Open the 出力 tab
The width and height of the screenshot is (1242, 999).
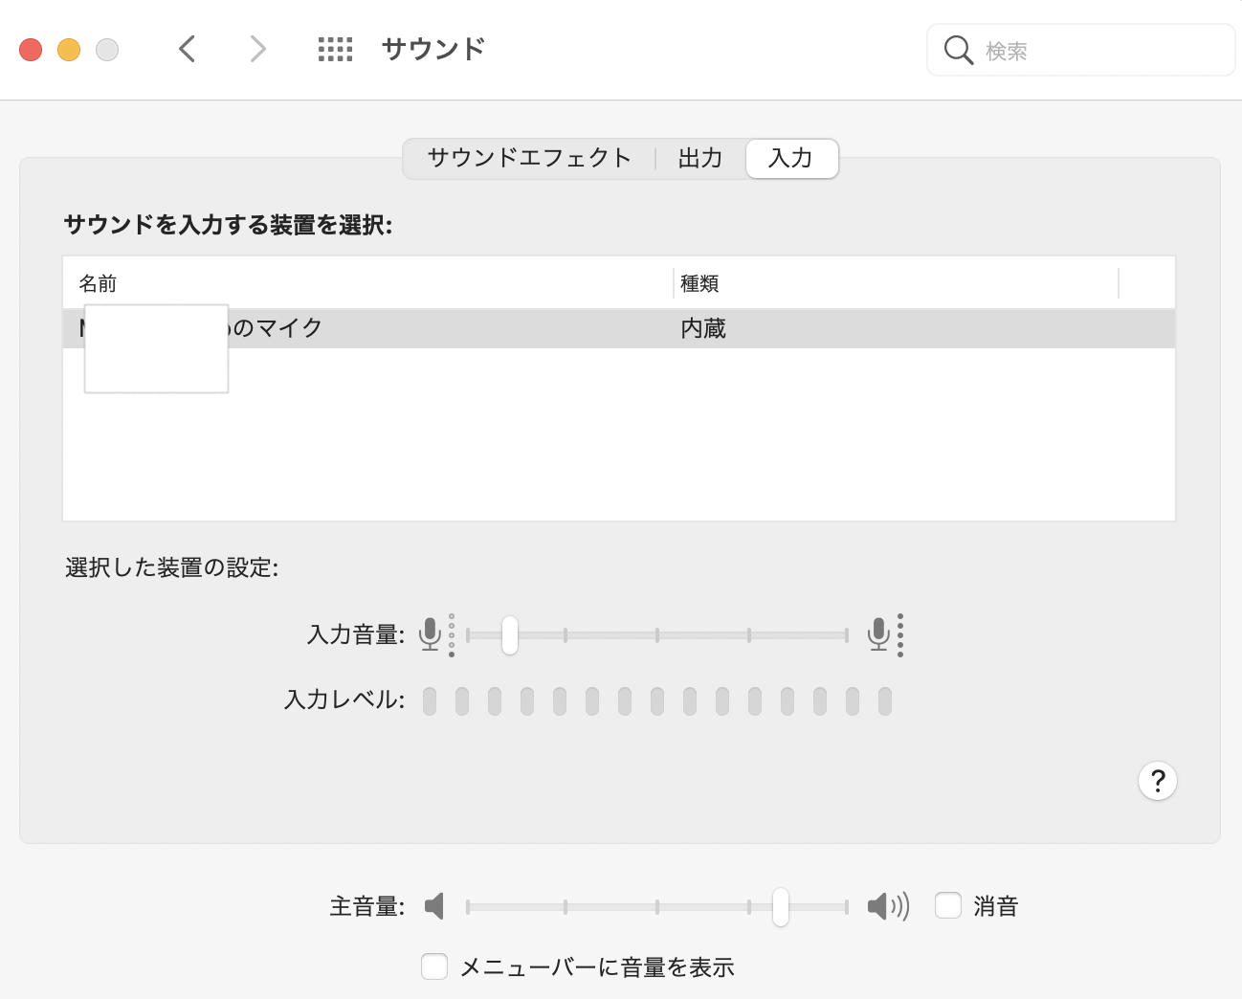pyautogui.click(x=699, y=158)
